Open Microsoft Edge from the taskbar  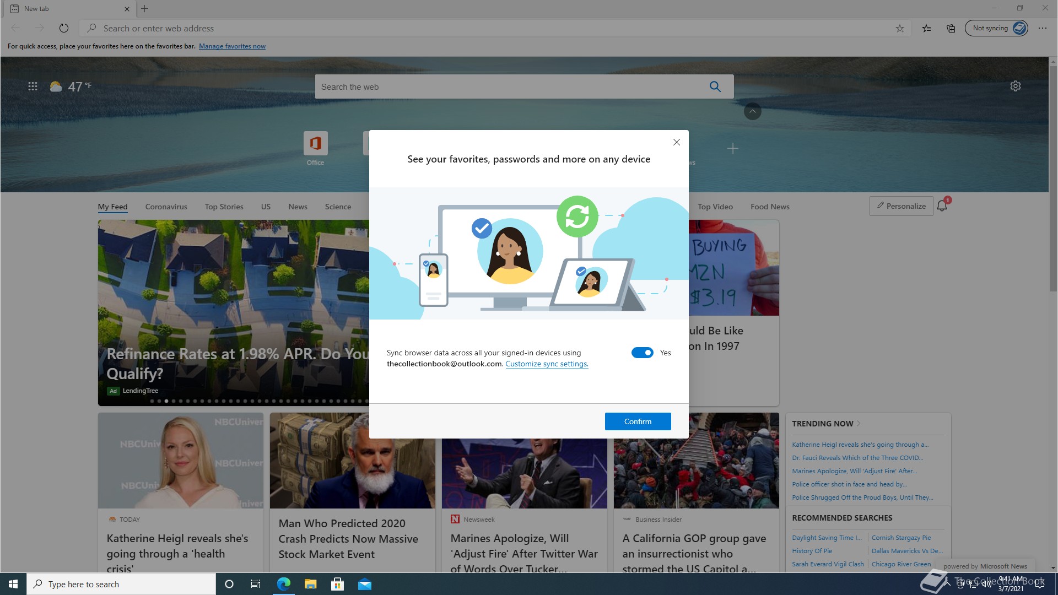coord(284,584)
